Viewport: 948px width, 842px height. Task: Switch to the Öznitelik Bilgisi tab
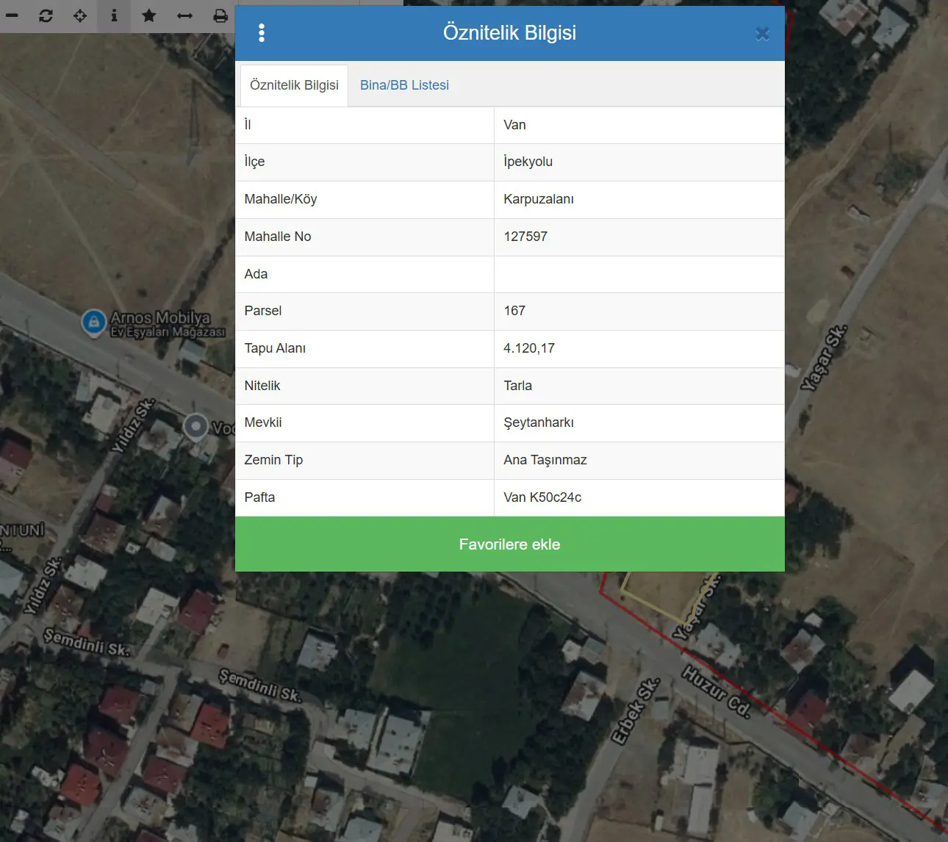coord(294,85)
